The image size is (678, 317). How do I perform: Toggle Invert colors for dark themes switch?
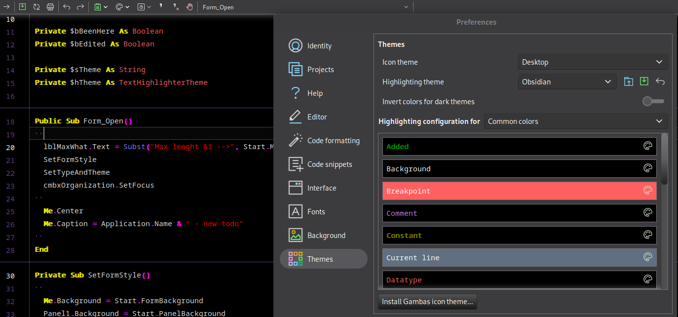pyautogui.click(x=653, y=102)
